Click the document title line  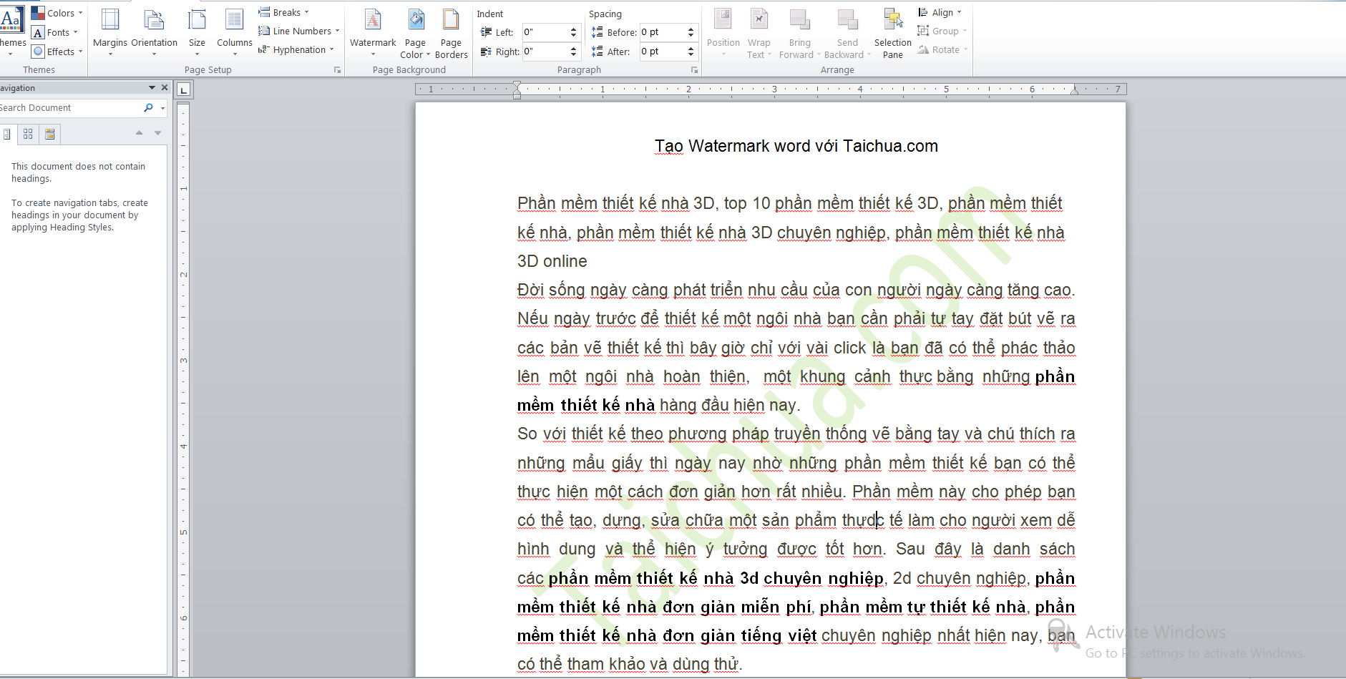point(796,146)
